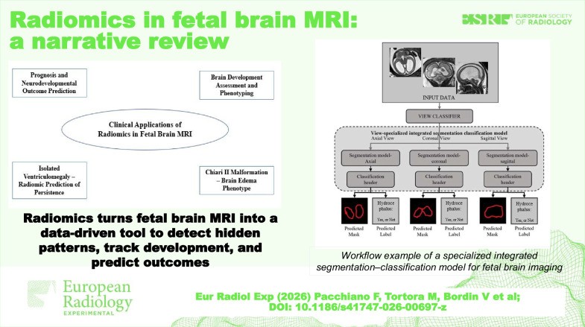Select the 'Prognosis and Neurodevelopmental Outcome Prediction' box
Image resolution: width=585 pixels, height=327 pixels.
[49, 83]
